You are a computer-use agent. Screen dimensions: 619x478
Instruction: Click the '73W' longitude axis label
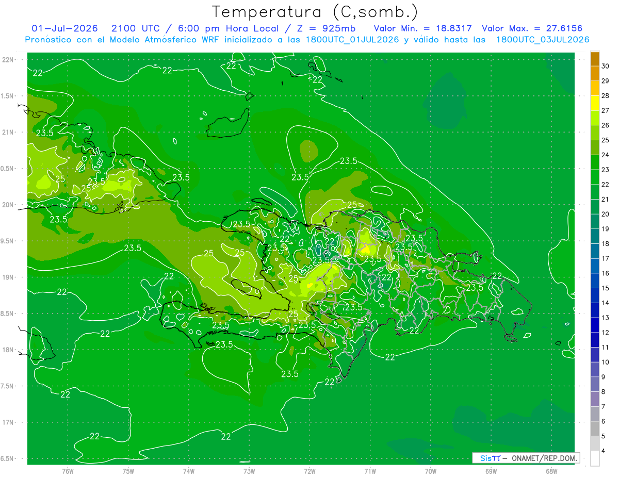[249, 471]
